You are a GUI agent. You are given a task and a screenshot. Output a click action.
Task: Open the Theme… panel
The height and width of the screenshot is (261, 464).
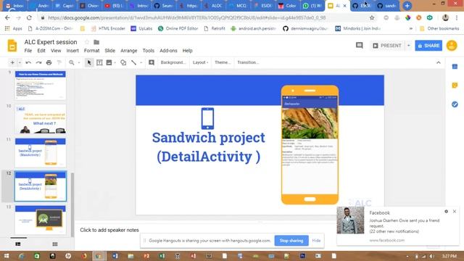[223, 62]
